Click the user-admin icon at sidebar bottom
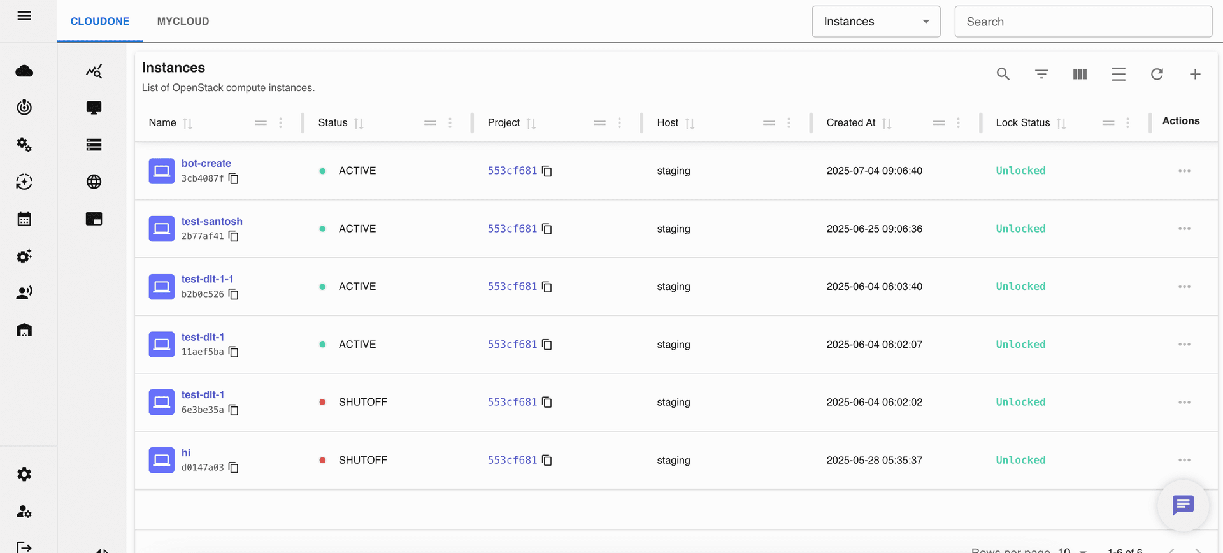 click(x=24, y=511)
